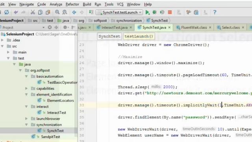This screenshot has height=142, width=252.
Task: Copy with the toolbar copy icon
Action: [x=40, y=12]
